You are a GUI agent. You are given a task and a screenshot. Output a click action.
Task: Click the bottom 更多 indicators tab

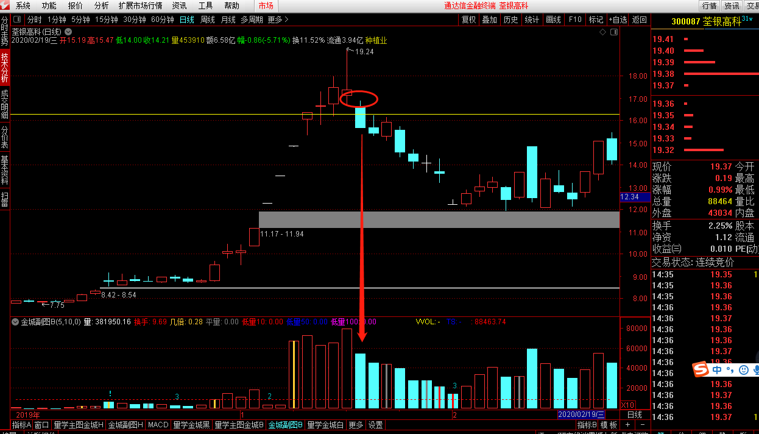[x=356, y=425]
